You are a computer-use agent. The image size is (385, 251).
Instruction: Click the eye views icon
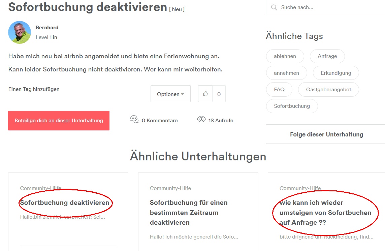[201, 119]
